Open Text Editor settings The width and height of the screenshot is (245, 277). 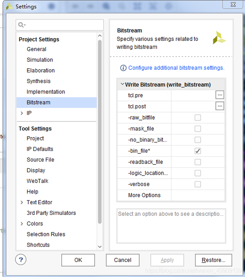click(39, 202)
